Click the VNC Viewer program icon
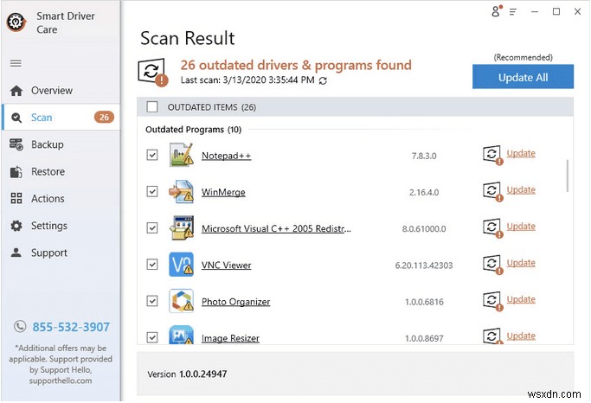The width and height of the screenshot is (591, 403). 182,265
